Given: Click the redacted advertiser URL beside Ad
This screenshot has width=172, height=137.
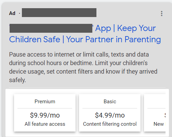Looking at the screenshot, I should click(59, 13).
